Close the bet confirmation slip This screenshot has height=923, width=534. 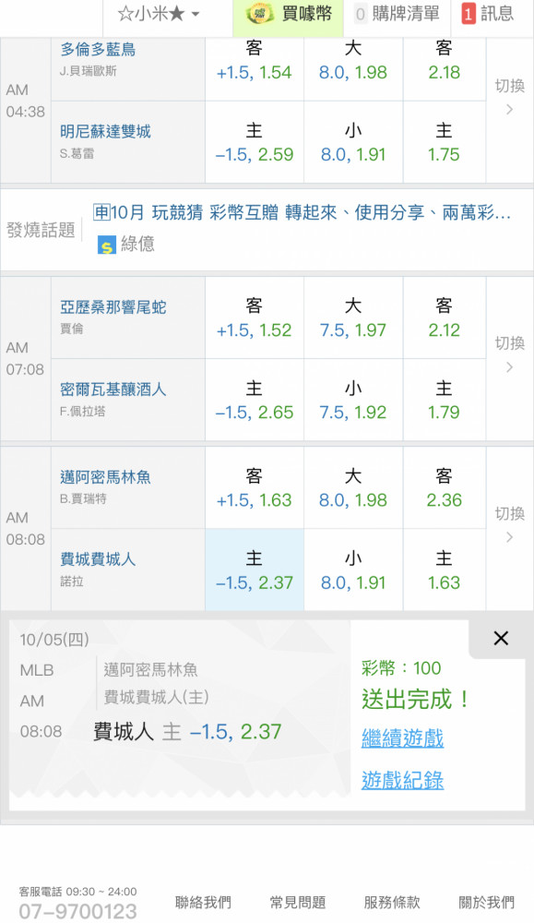pyautogui.click(x=501, y=638)
